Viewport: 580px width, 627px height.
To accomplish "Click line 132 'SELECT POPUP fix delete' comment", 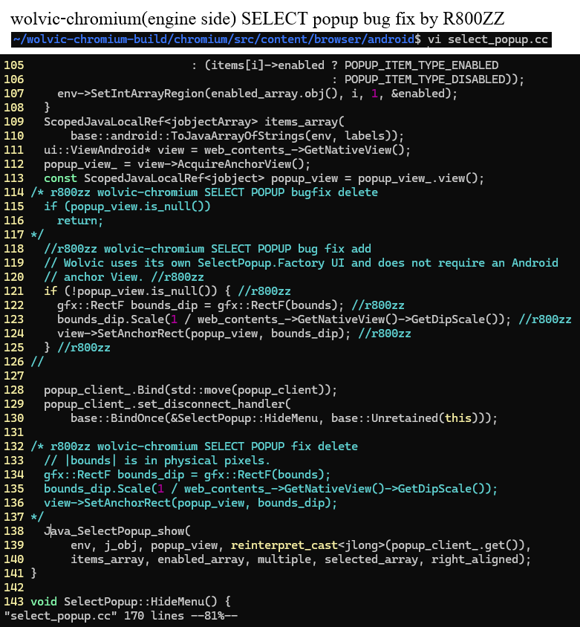I will coord(195,446).
